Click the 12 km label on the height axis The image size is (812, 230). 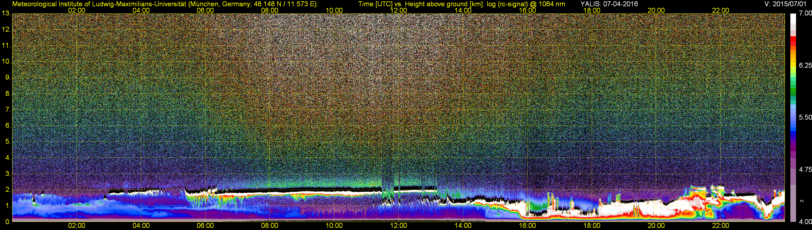pos(6,29)
